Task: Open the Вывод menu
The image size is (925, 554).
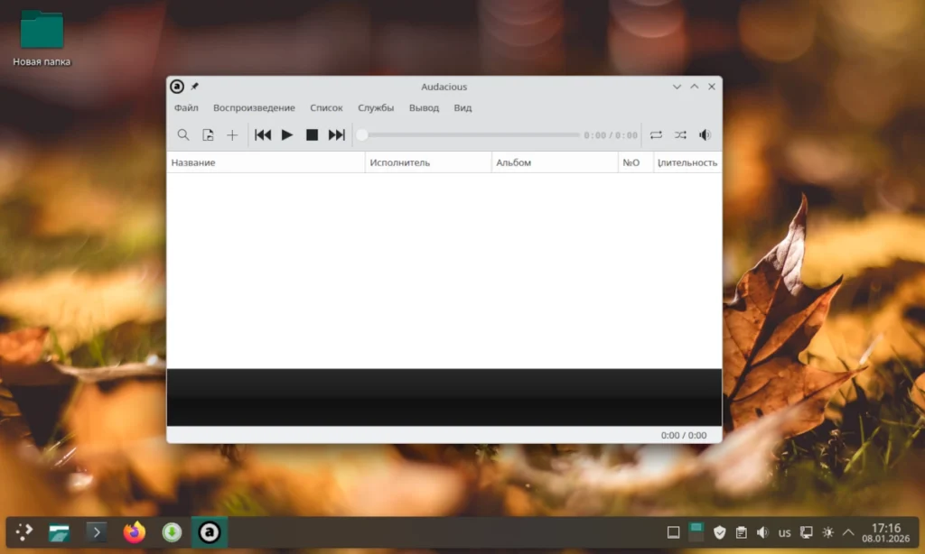Action: 424,108
